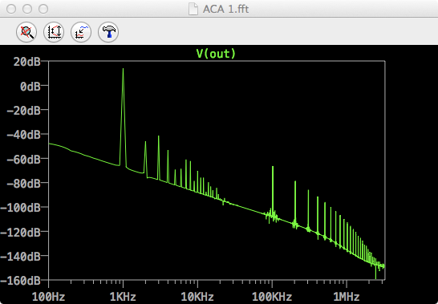Click the -80dB vertical axis label
438x304 pixels.
[x=23, y=184]
